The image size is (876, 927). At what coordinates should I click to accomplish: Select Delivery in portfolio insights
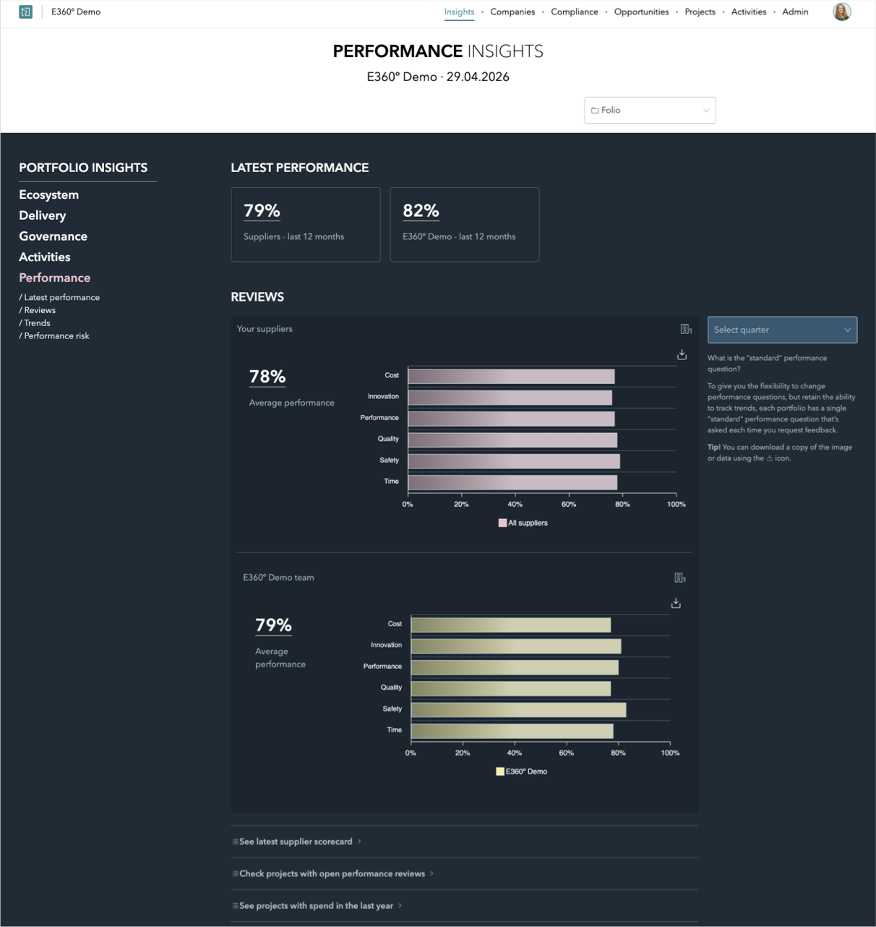[x=42, y=215]
